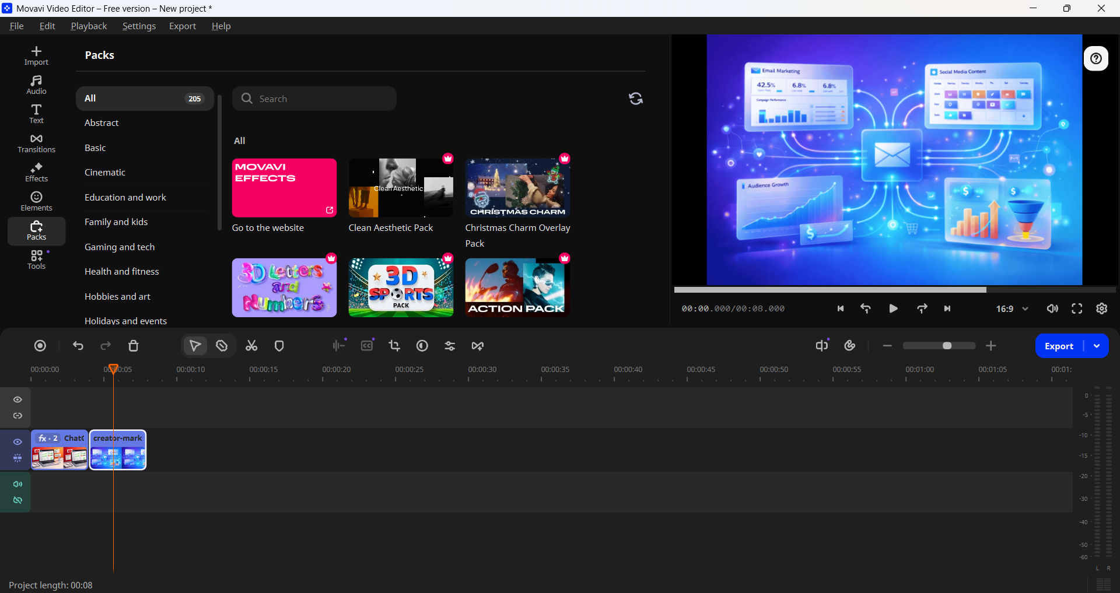
Task: Open the File menu
Action: [17, 26]
